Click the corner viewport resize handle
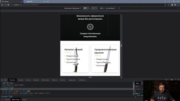 tap(121, 77)
